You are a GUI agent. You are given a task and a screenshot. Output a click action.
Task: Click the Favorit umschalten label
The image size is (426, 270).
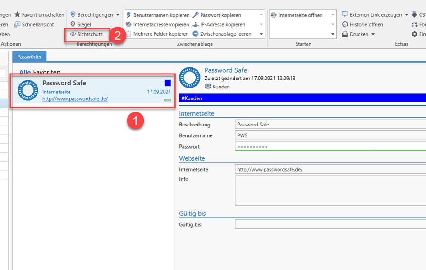(x=43, y=15)
